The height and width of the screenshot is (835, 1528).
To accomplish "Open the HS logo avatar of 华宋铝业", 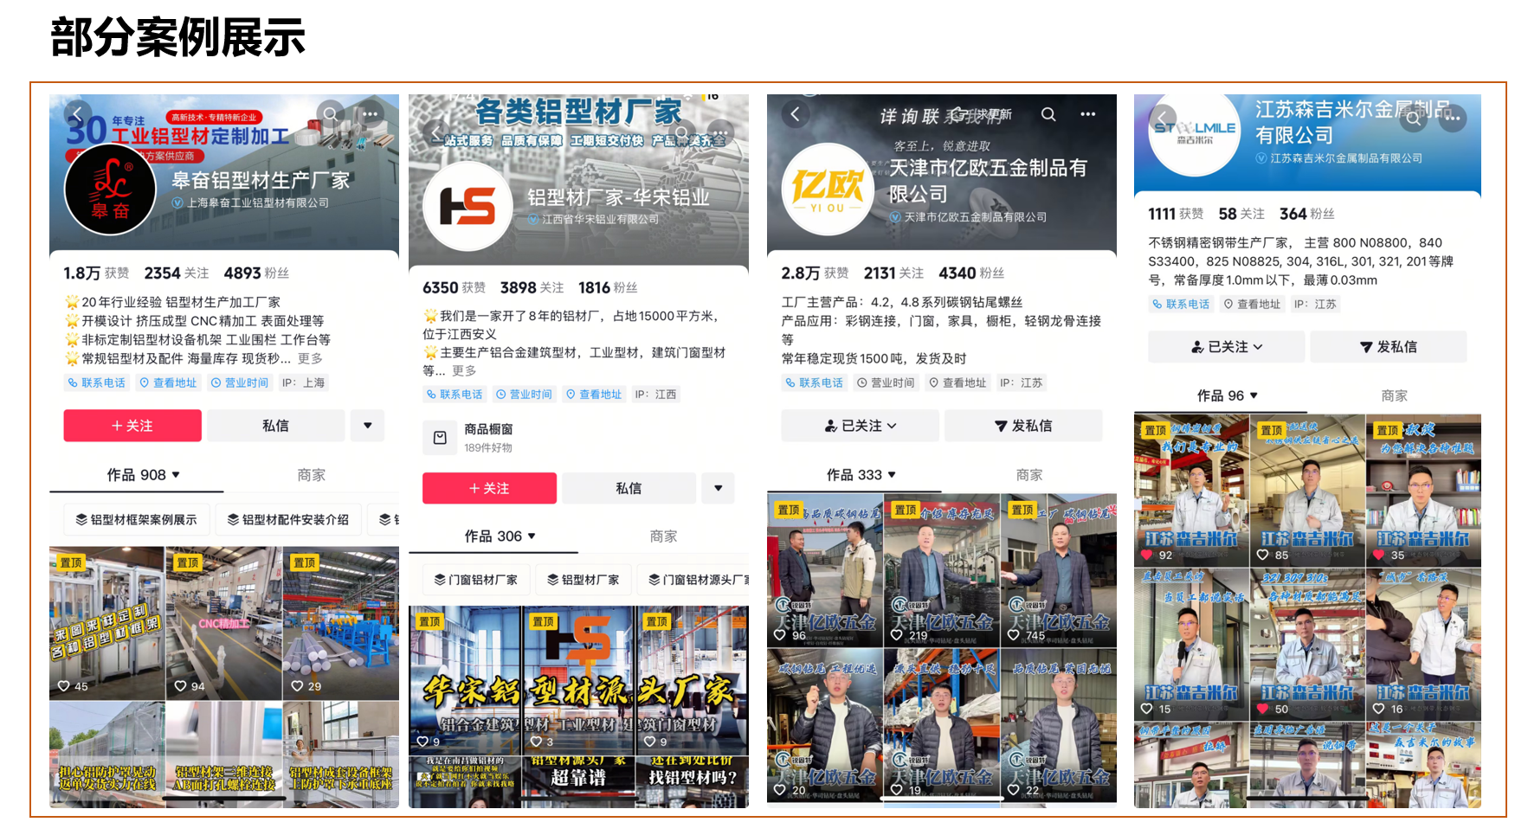I will [467, 206].
